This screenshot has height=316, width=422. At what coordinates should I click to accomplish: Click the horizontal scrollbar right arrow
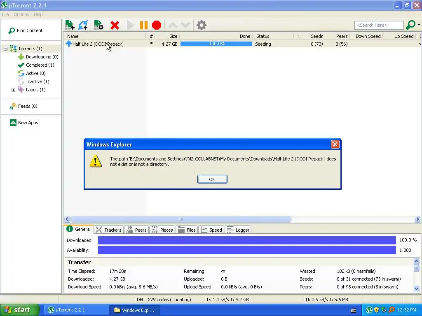(417, 219)
